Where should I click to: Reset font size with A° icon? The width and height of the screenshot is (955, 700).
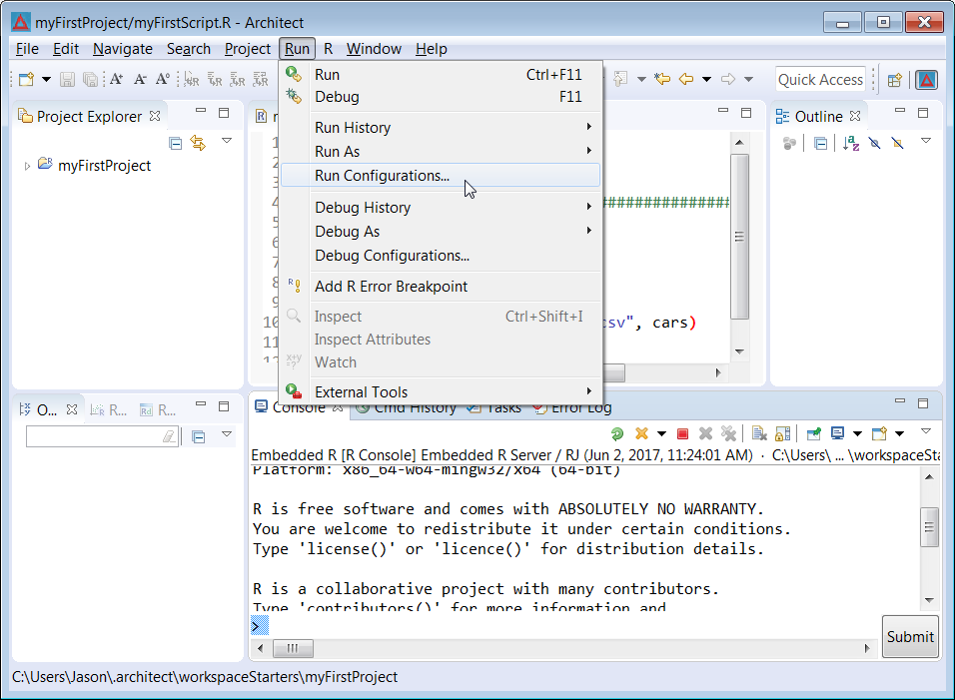(x=163, y=79)
